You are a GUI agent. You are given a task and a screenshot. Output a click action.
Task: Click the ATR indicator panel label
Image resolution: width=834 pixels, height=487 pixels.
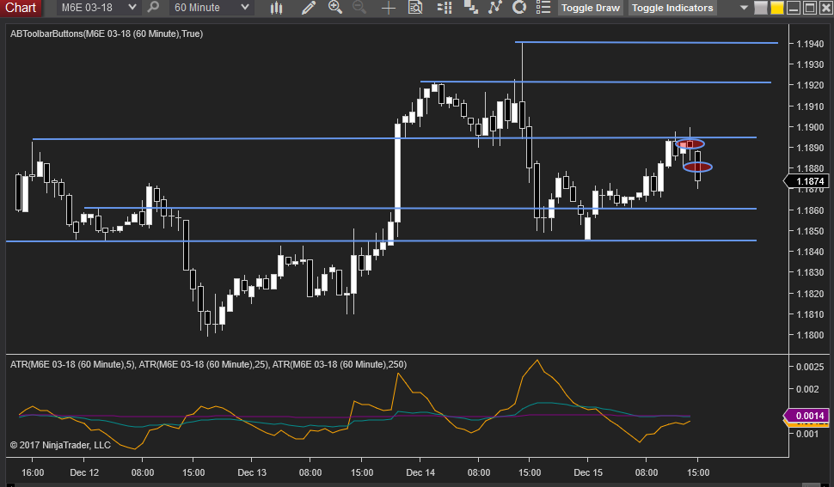coord(208,364)
